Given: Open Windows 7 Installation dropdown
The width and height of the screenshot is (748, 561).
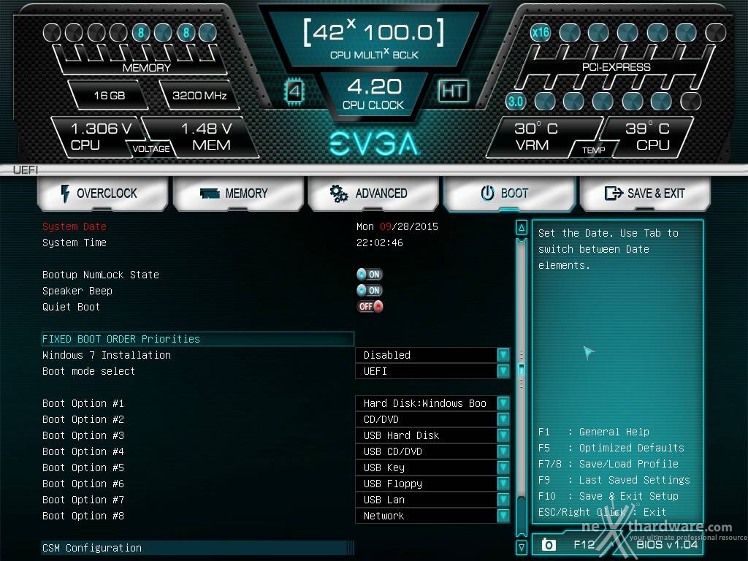Looking at the screenshot, I should pos(432,355).
